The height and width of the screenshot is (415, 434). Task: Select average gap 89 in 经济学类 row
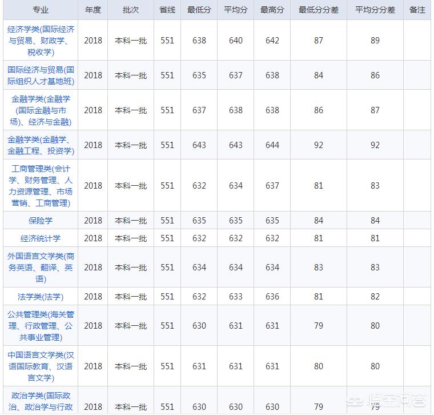[x=375, y=41]
